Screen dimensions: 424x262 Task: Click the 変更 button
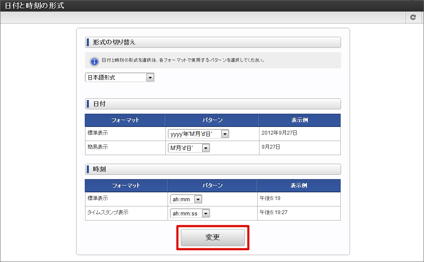[x=212, y=237]
